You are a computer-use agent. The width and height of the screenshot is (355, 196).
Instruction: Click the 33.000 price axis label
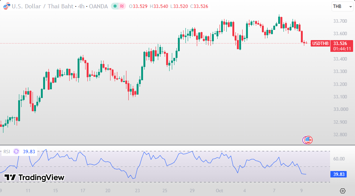pyautogui.click(x=341, y=109)
